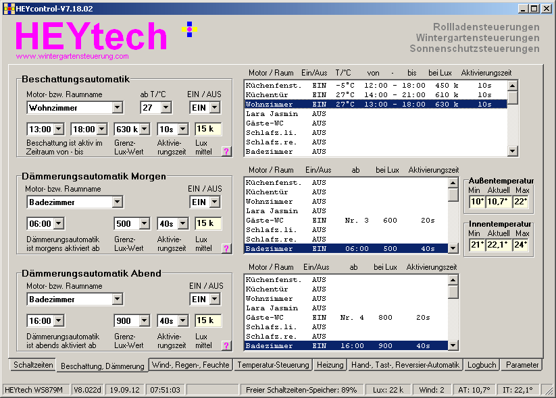Click the Innentemperatur Max field
Image resolution: width=556 pixels, height=398 pixels.
521,245
